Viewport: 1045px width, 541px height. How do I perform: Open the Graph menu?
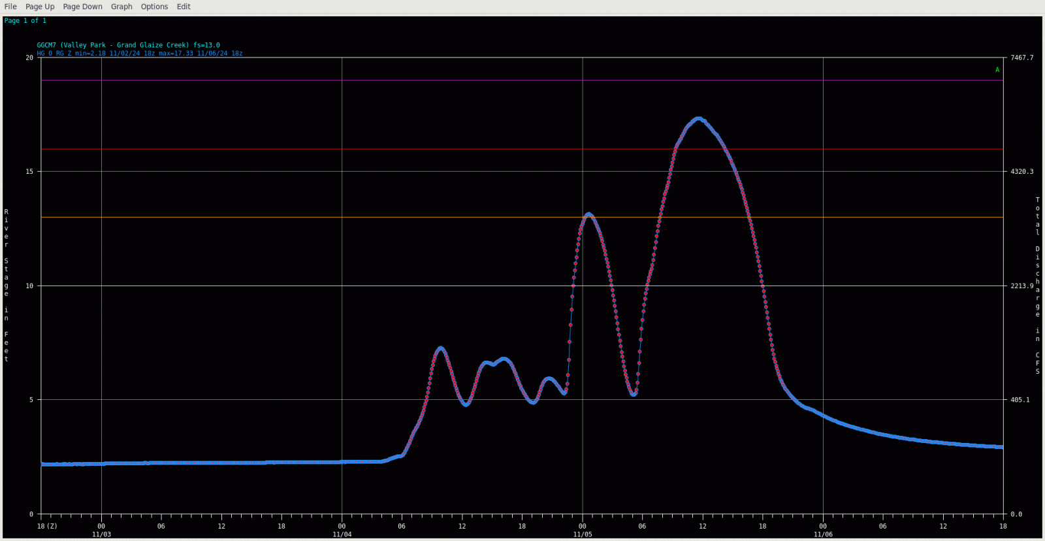tap(121, 7)
